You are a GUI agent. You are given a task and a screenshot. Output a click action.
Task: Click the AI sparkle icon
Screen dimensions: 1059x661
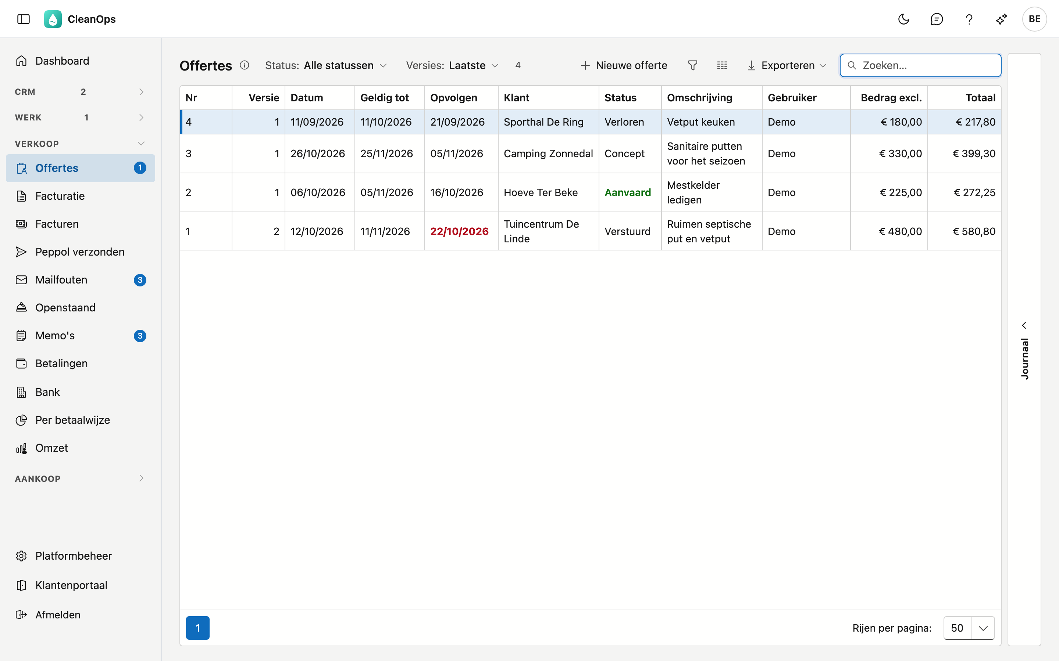pos(1002,19)
